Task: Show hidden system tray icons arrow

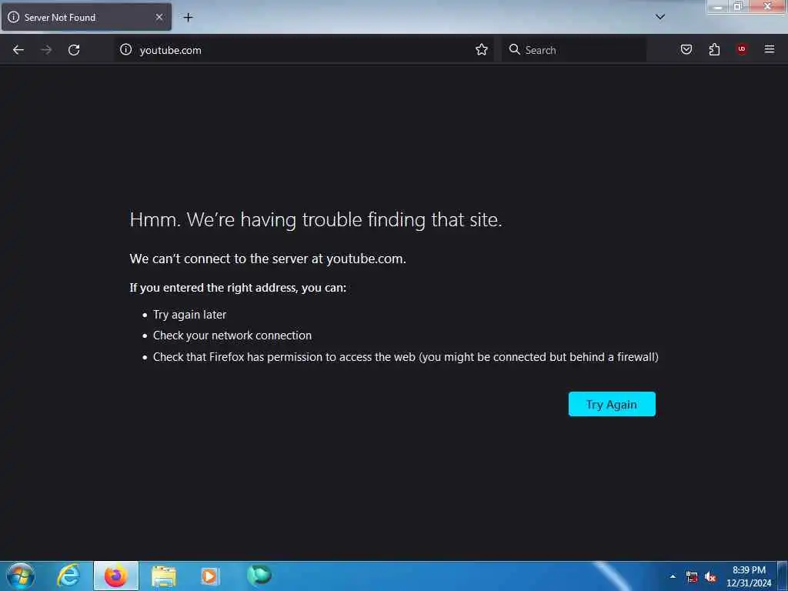Action: [x=673, y=576]
